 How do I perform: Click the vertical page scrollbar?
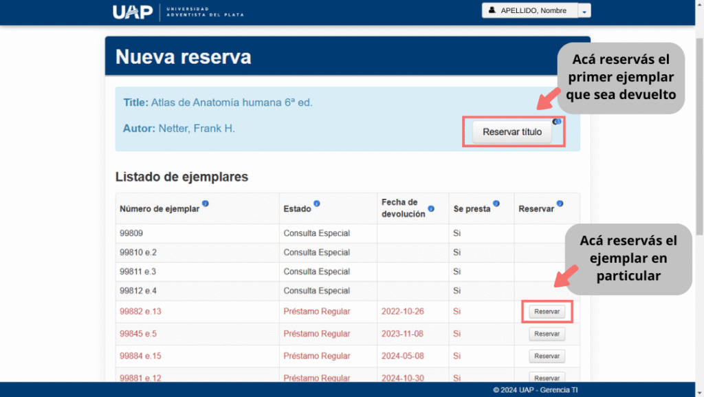(x=698, y=138)
